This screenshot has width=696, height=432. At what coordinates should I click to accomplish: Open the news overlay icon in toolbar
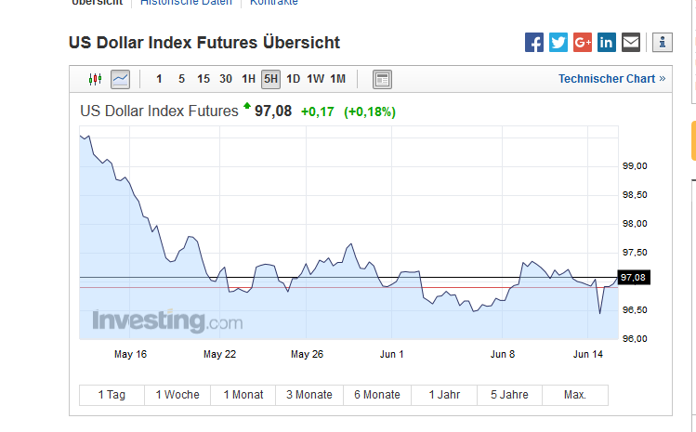[x=382, y=79]
